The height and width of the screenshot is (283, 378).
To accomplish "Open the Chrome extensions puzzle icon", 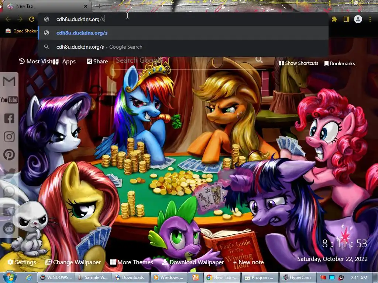I will coord(334,19).
